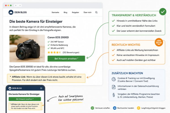Click the green checkmark badge on Transparent box
Screen dimensions: 170x113
(x=163, y=12)
